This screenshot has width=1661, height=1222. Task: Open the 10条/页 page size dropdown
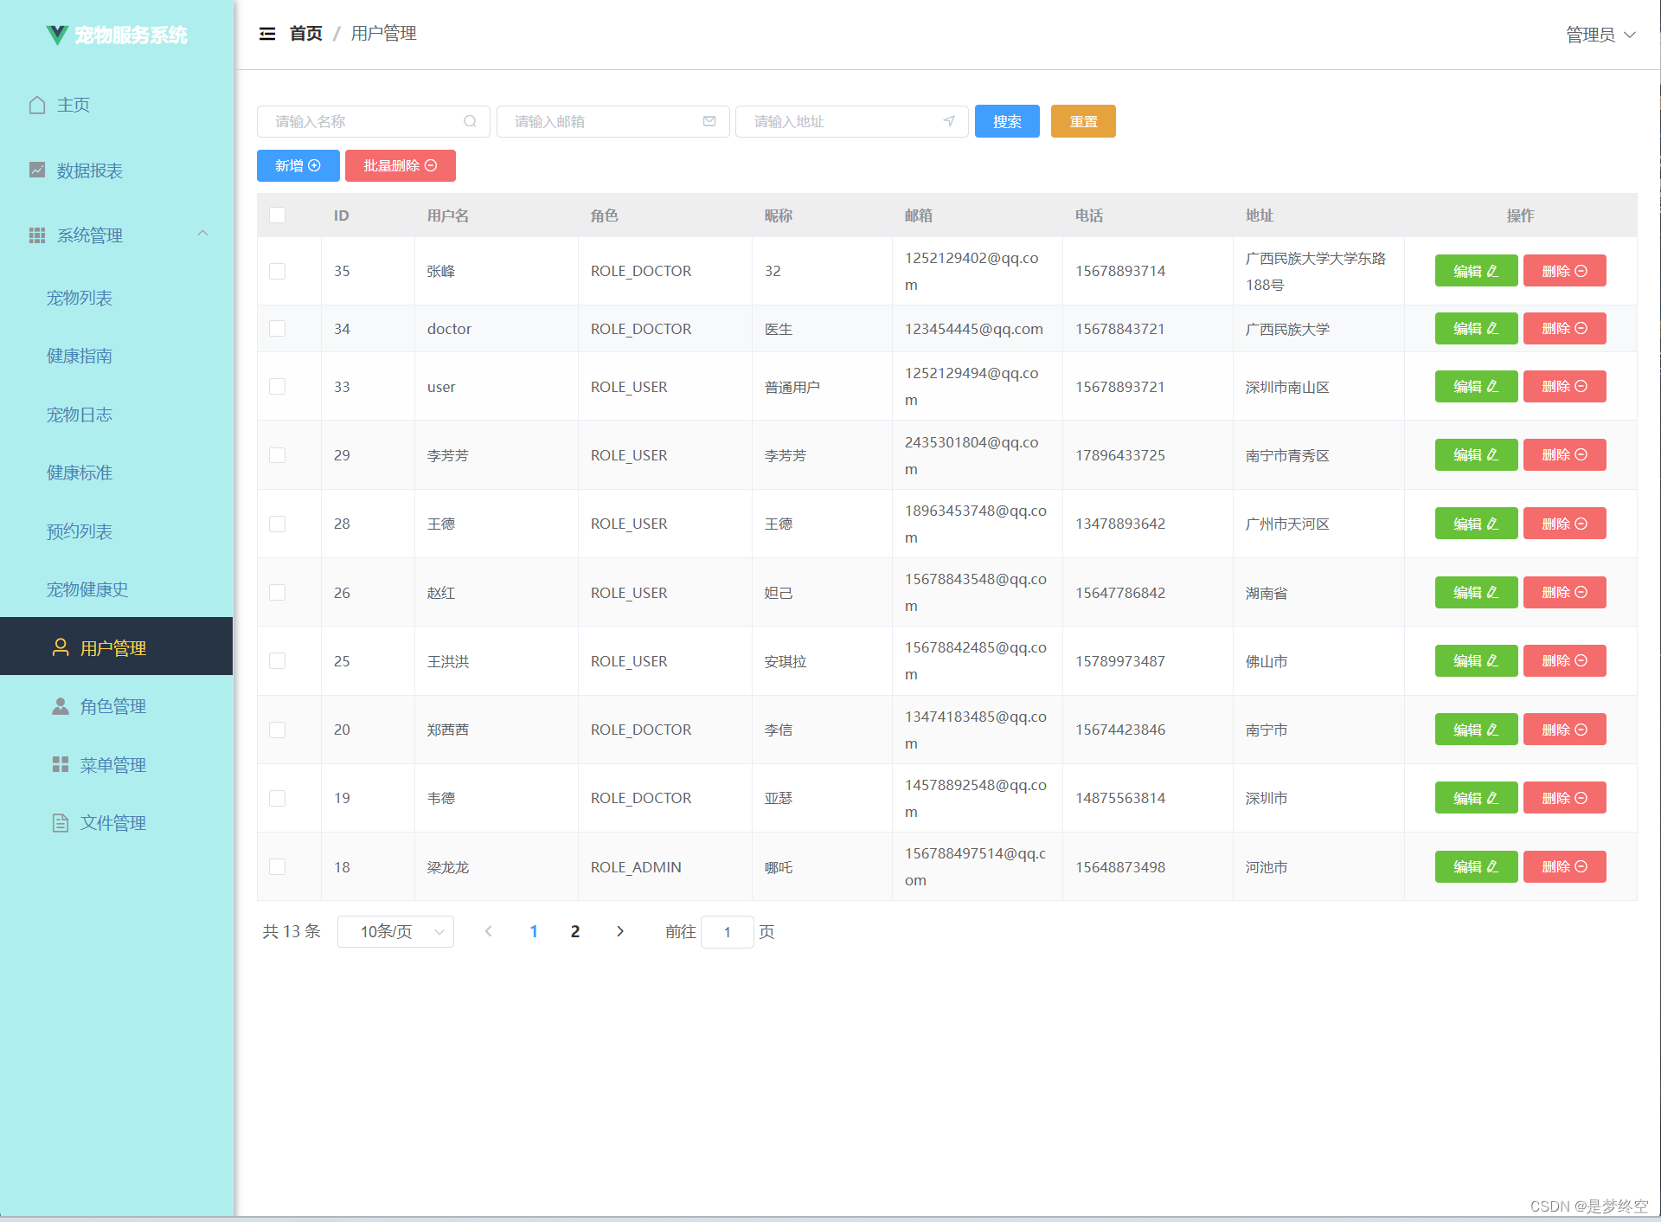(x=394, y=931)
